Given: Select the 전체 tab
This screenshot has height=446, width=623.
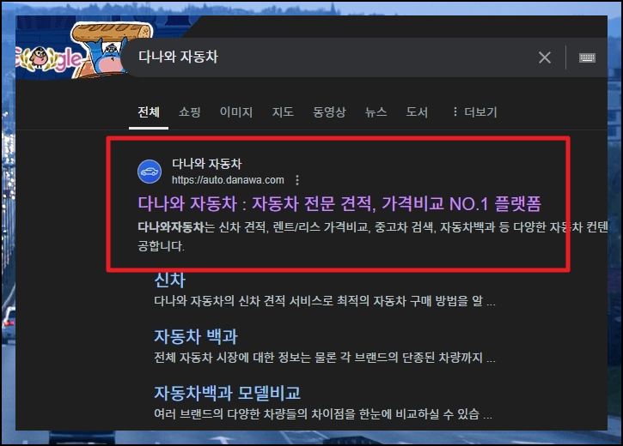Looking at the screenshot, I should pyautogui.click(x=149, y=112).
